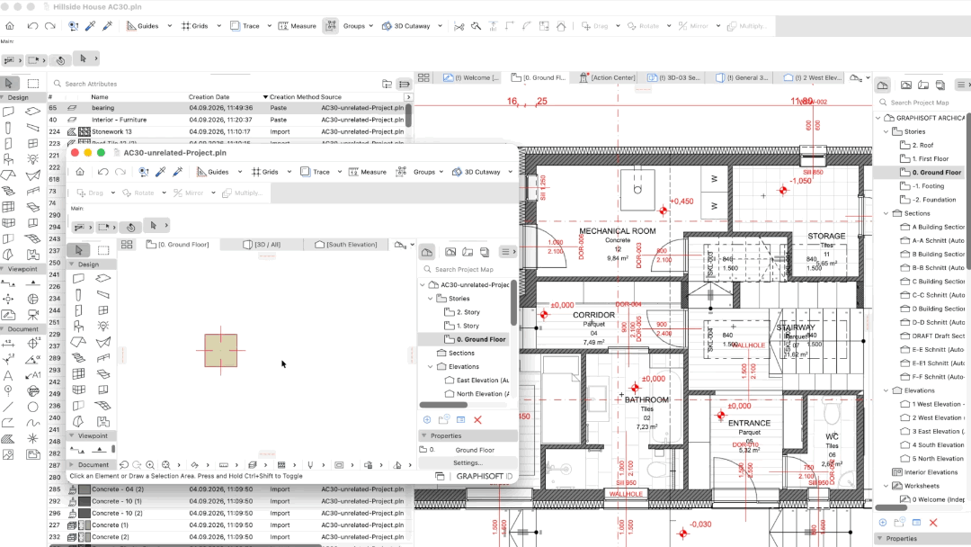Viewport: 971px width, 547px height.
Task: Toggle Grids snapping in Hillside House toolbar
Action: (194, 26)
